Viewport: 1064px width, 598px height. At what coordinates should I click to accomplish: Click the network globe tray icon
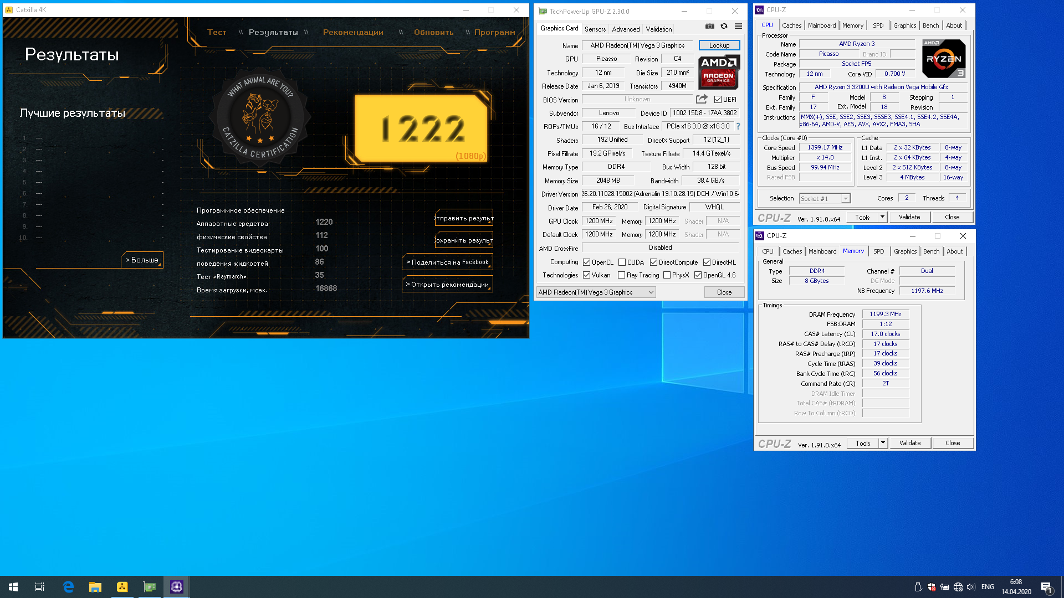[958, 587]
